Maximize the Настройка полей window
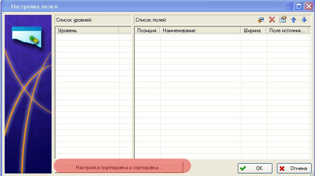The height and width of the screenshot is (176, 315). (x=299, y=6)
